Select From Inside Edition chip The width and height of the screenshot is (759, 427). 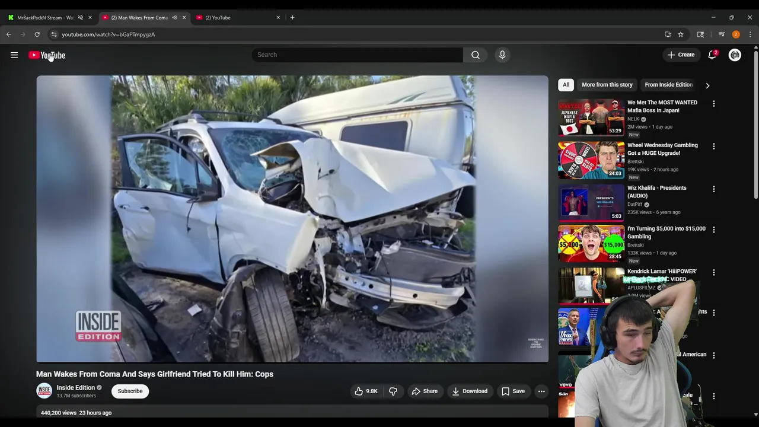click(x=668, y=85)
